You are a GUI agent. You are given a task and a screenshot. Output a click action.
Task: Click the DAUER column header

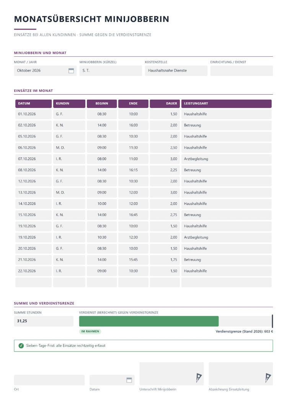pos(165,103)
